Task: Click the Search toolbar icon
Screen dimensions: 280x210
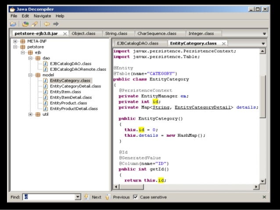Action: [35, 24]
